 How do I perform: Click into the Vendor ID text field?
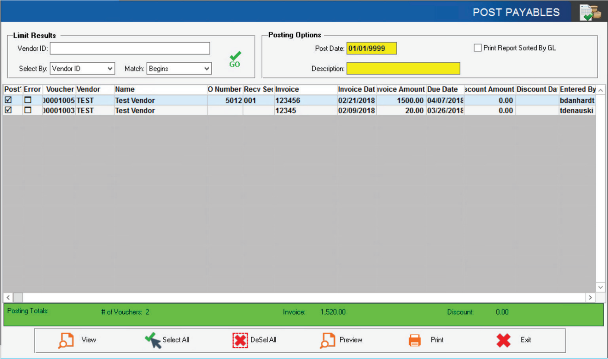coord(130,48)
